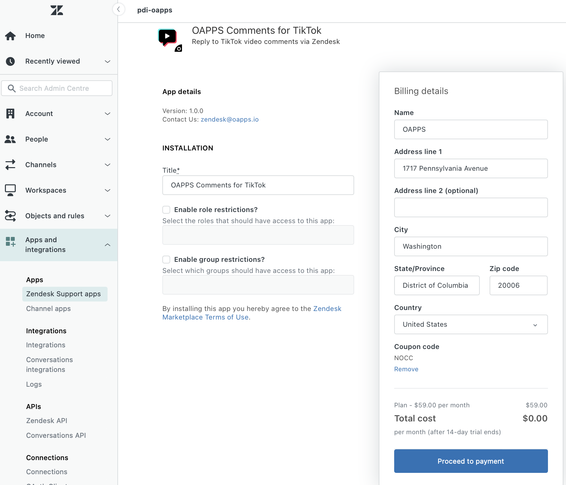Open Conversations API page
The image size is (566, 485).
coord(56,436)
